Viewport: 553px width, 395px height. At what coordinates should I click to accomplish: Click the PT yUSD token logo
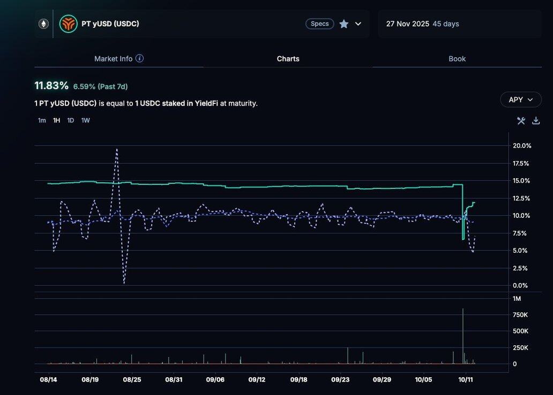(x=69, y=24)
